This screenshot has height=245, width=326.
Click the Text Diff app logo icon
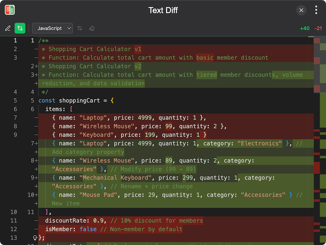point(10,10)
